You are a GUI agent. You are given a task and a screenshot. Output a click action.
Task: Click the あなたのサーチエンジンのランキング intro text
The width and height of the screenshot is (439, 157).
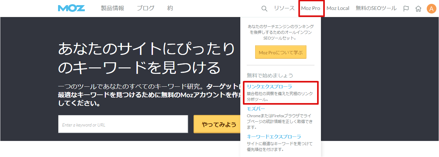pyautogui.click(x=281, y=32)
